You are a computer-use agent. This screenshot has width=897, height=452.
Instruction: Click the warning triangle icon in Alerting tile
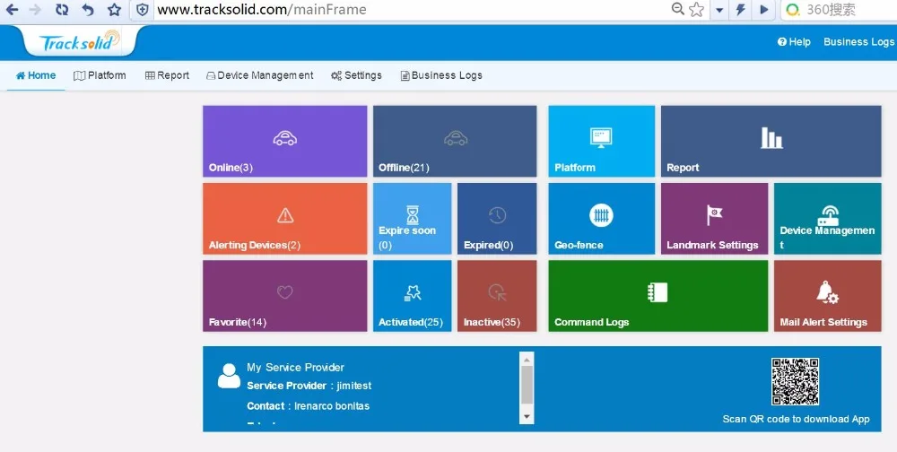click(285, 215)
